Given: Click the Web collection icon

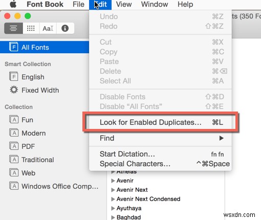Looking at the screenshot, I should 14,172.
